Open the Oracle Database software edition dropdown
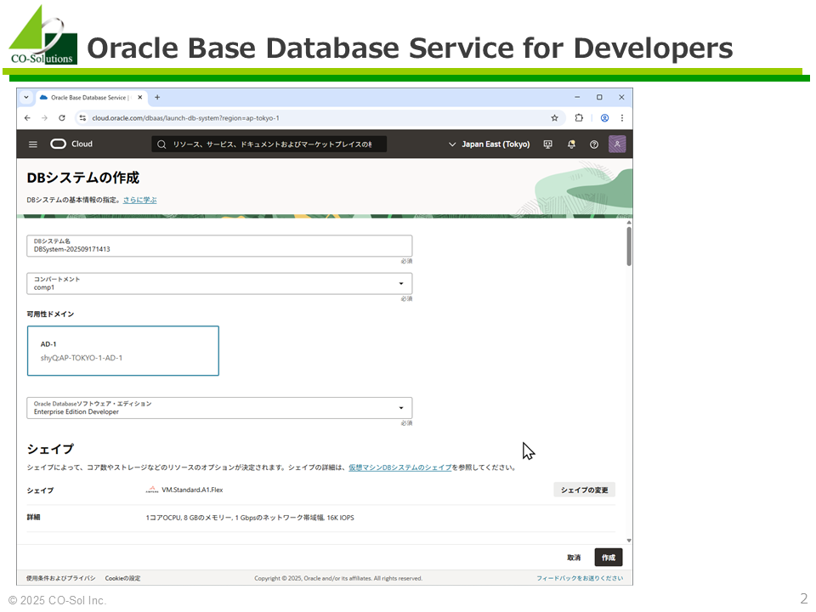Screen dimensions: 816x612 point(219,408)
